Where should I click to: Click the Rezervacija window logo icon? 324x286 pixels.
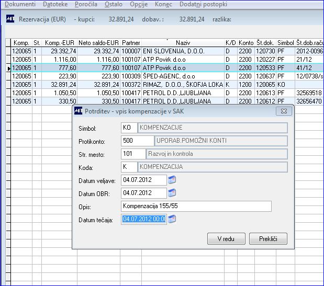point(10,19)
